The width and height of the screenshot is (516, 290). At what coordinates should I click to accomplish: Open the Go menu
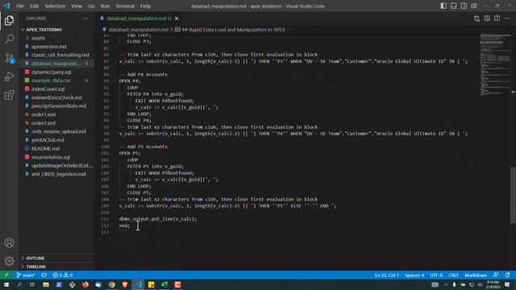(91, 6)
